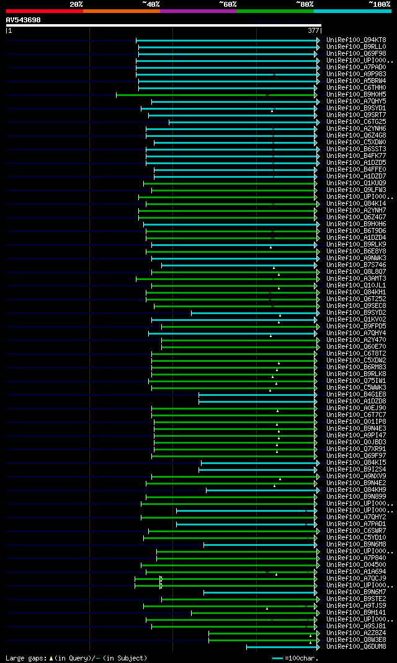Select the UniRef100_A1DZD5 label
The width and height of the screenshot is (397, 663).
(356, 163)
